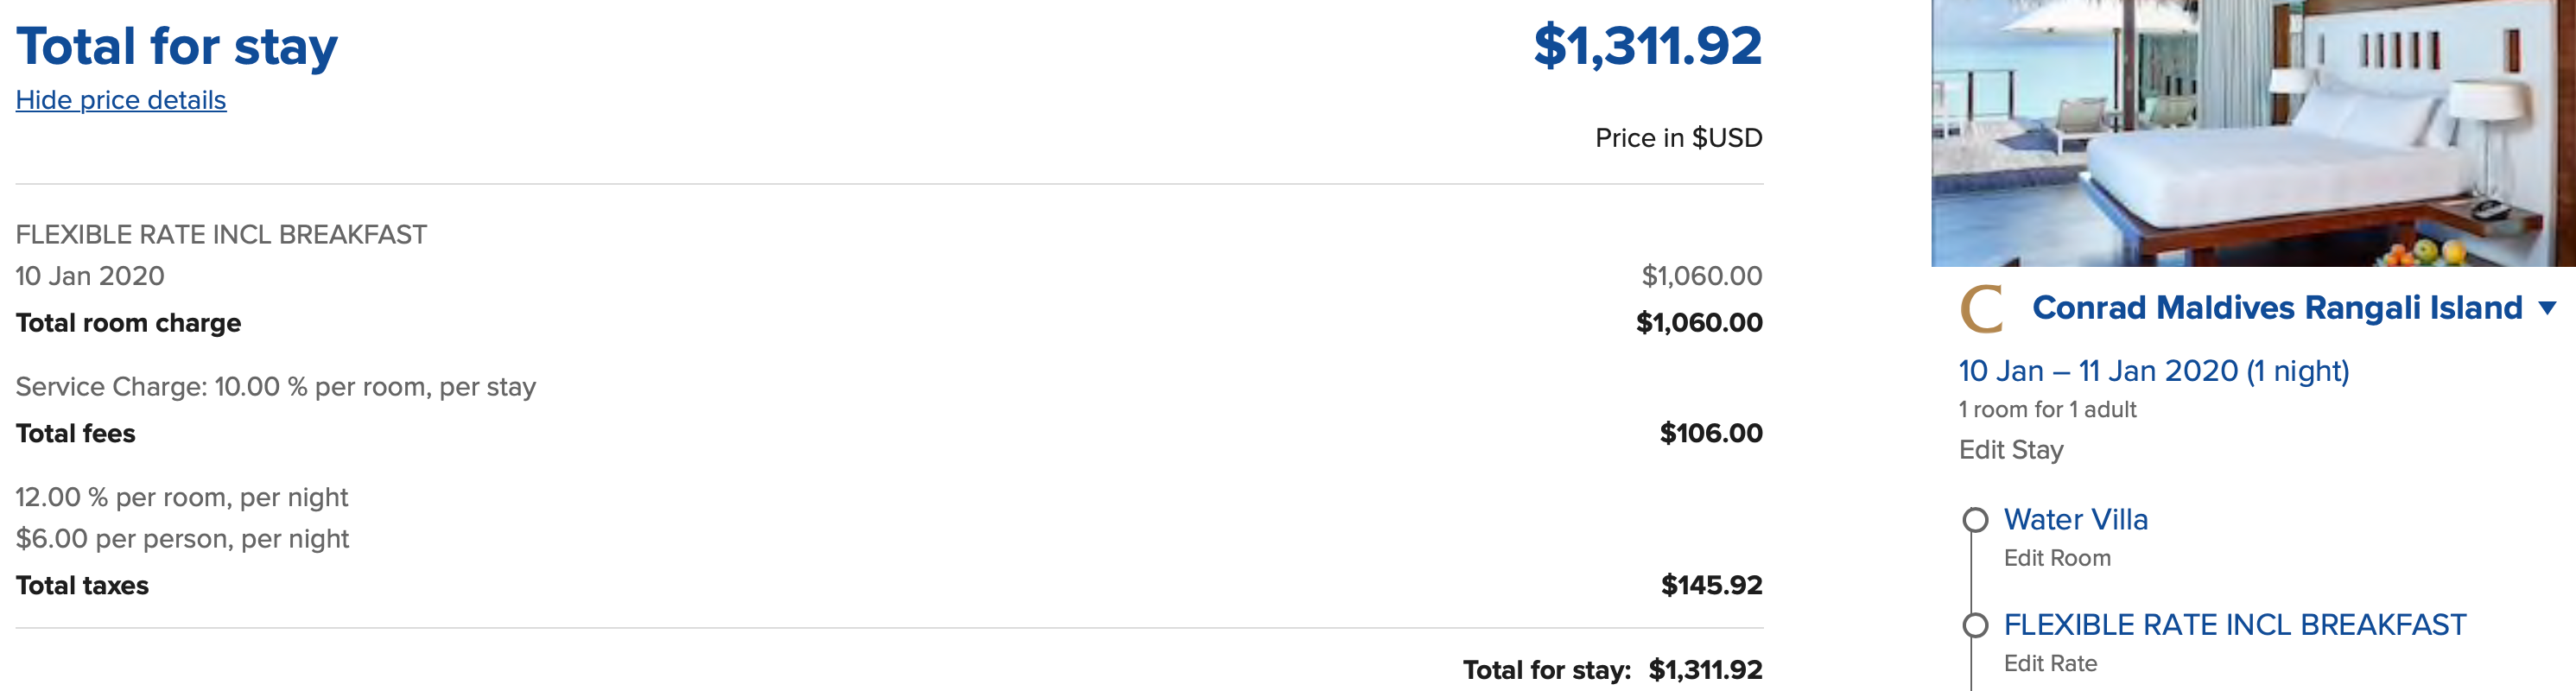Image resolution: width=2576 pixels, height=691 pixels.
Task: Click the large $1,311.92 total at top
Action: 1647,46
